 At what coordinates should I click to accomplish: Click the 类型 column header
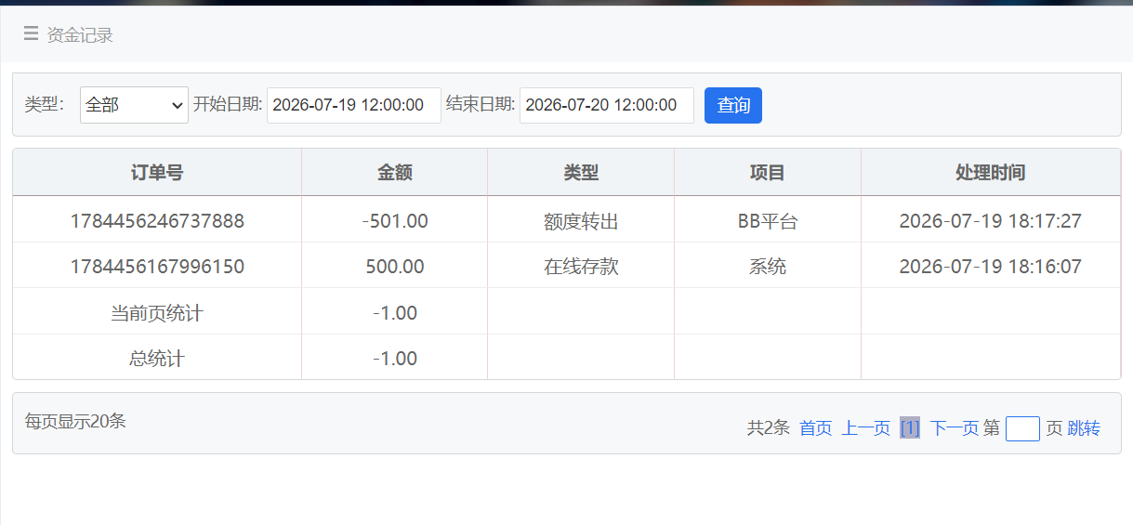pyautogui.click(x=581, y=173)
